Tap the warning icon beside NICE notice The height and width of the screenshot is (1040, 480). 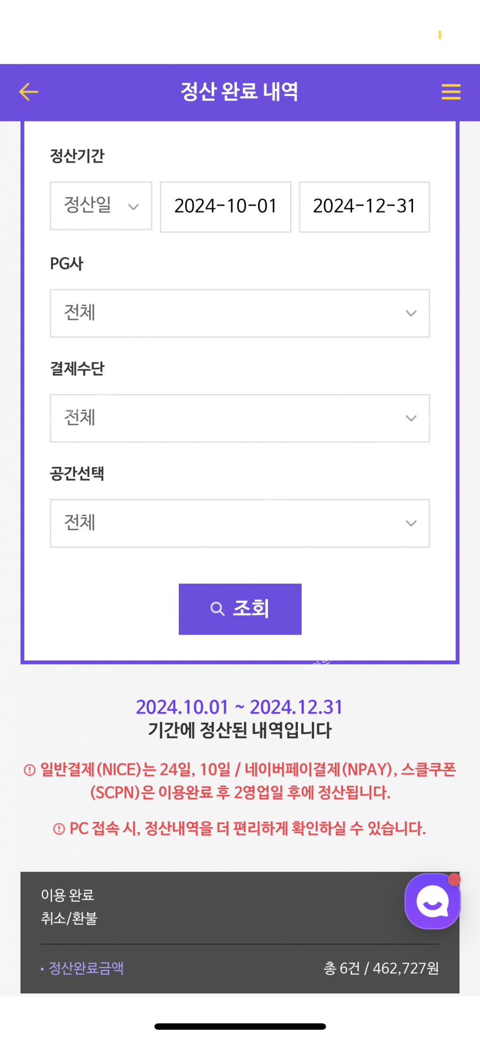[30, 770]
